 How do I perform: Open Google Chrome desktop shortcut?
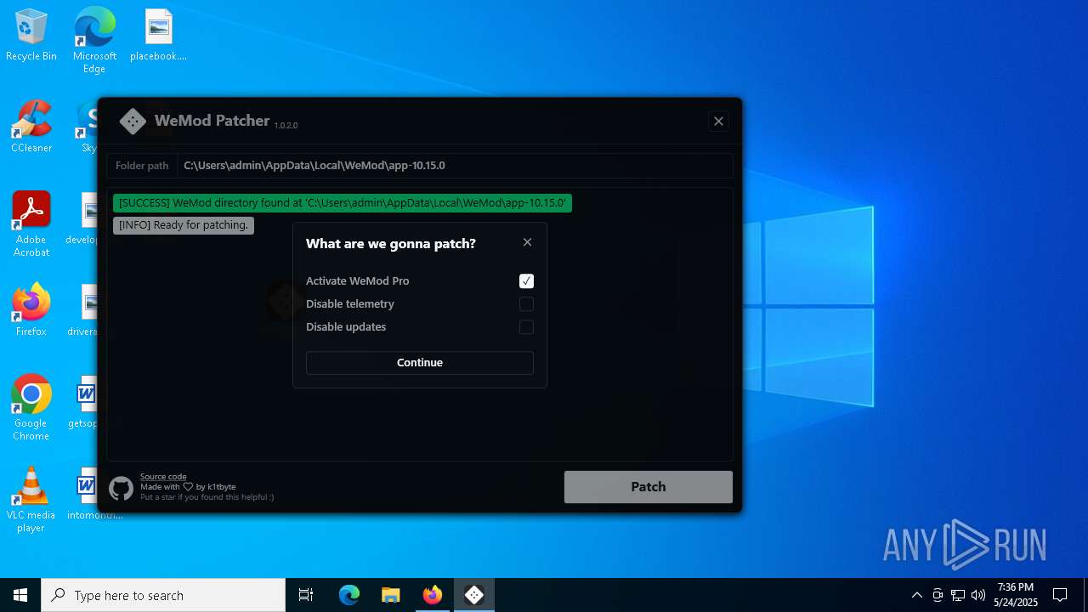pos(31,408)
